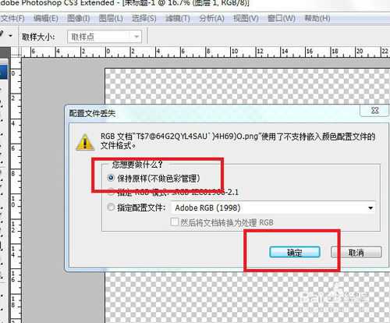Click the vertical ruler at mark 6
Viewport: 390px width, 323px height.
13,148
